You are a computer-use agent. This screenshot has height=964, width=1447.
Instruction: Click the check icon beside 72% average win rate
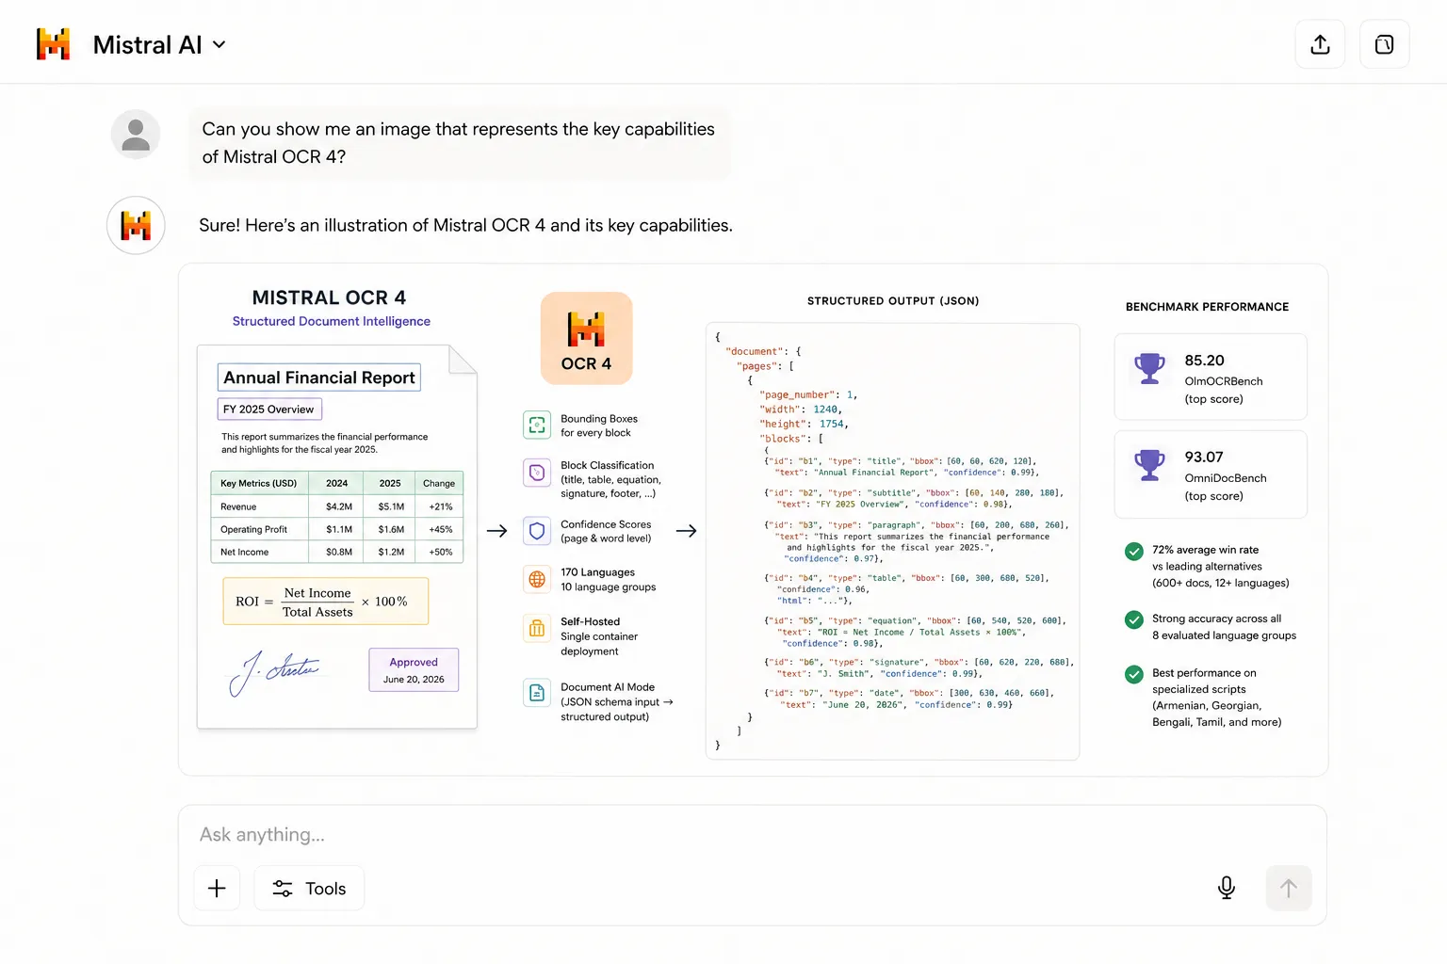click(1134, 552)
